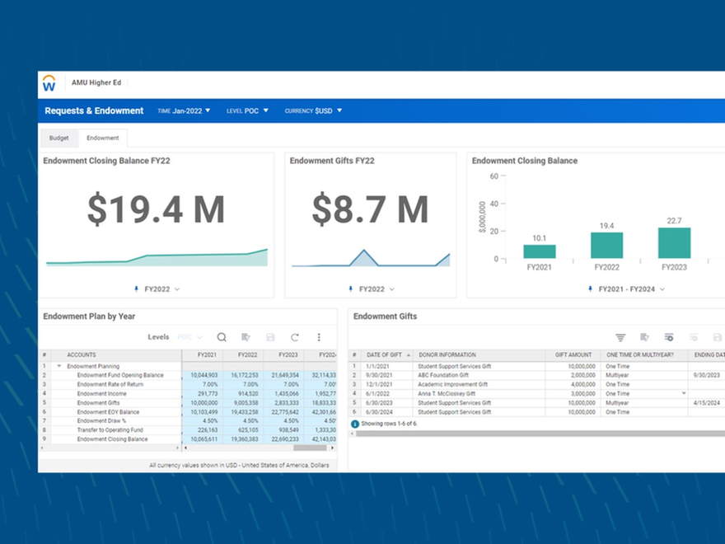Click the Workday logo
Image resolution: width=725 pixels, height=544 pixels.
(49, 82)
